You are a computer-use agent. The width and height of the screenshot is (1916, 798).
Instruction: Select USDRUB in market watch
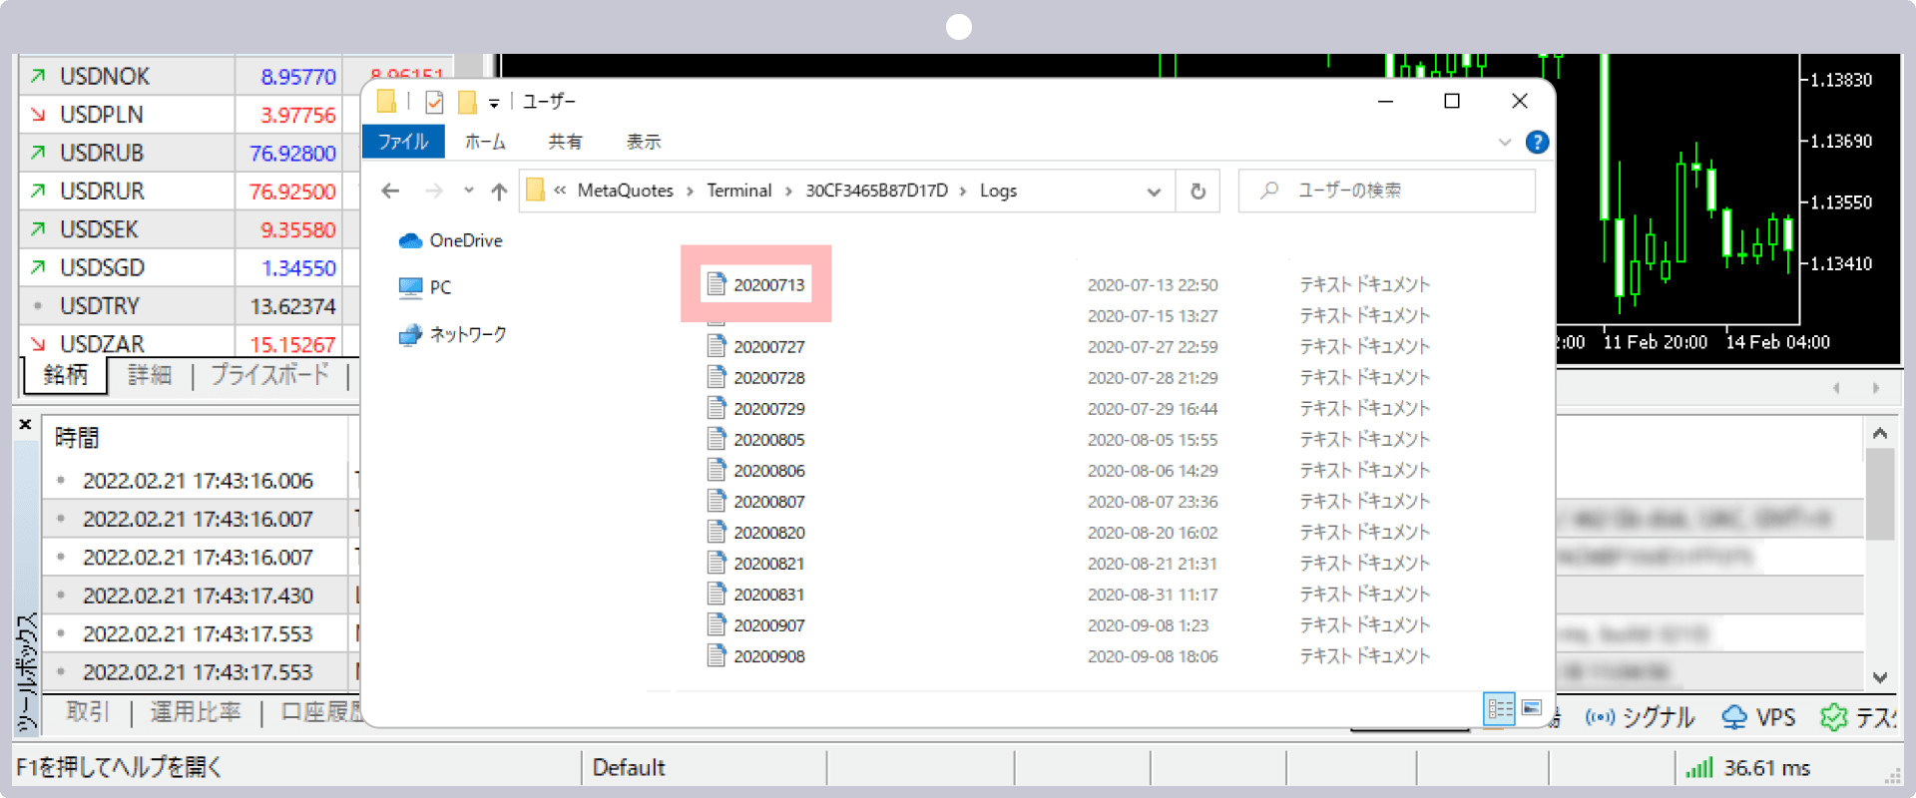click(x=102, y=153)
